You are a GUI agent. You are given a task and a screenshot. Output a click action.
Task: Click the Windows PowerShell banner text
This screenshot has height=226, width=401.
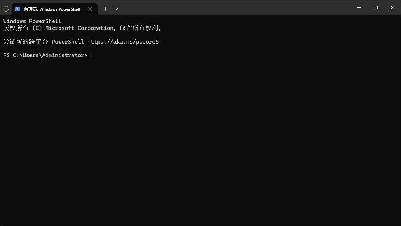point(32,21)
